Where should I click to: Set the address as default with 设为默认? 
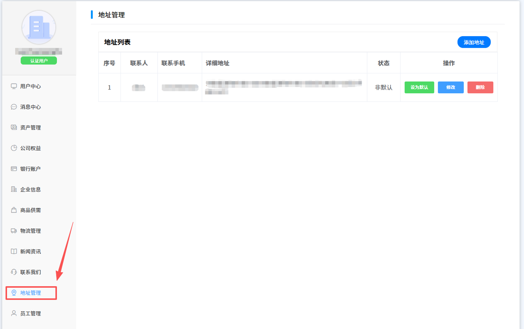(419, 87)
